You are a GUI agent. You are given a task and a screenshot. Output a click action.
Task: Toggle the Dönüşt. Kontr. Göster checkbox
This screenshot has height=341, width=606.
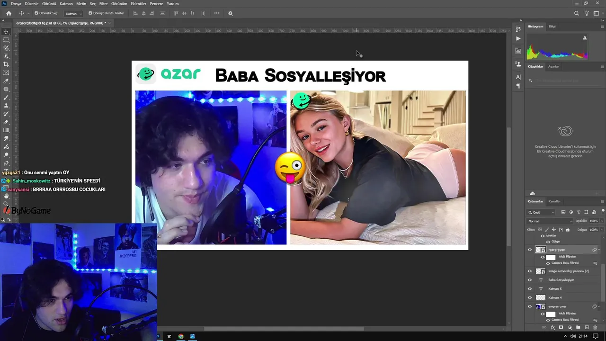[90, 13]
